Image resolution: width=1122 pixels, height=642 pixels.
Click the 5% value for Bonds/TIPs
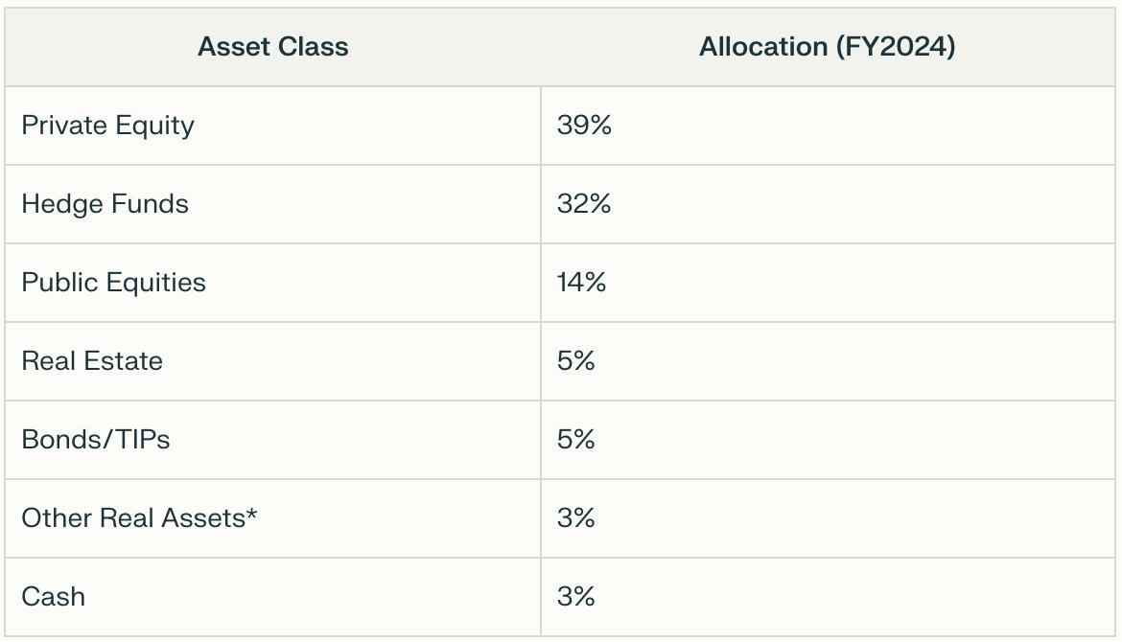(x=575, y=440)
